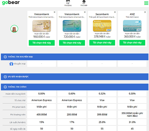The width and height of the screenshot is (149, 131).
Task: Collapse the Thông tin khuyến mại section
Action: point(5,57)
